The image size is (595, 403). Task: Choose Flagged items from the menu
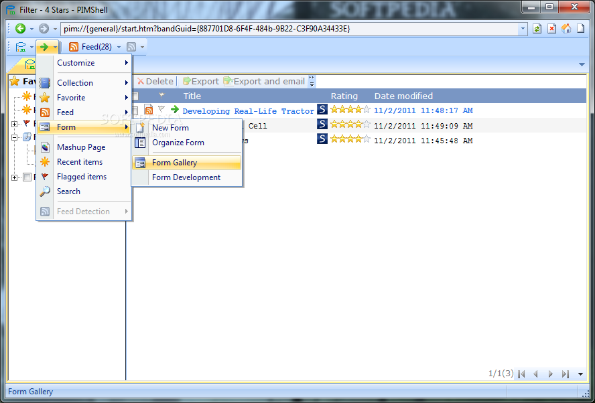84,177
